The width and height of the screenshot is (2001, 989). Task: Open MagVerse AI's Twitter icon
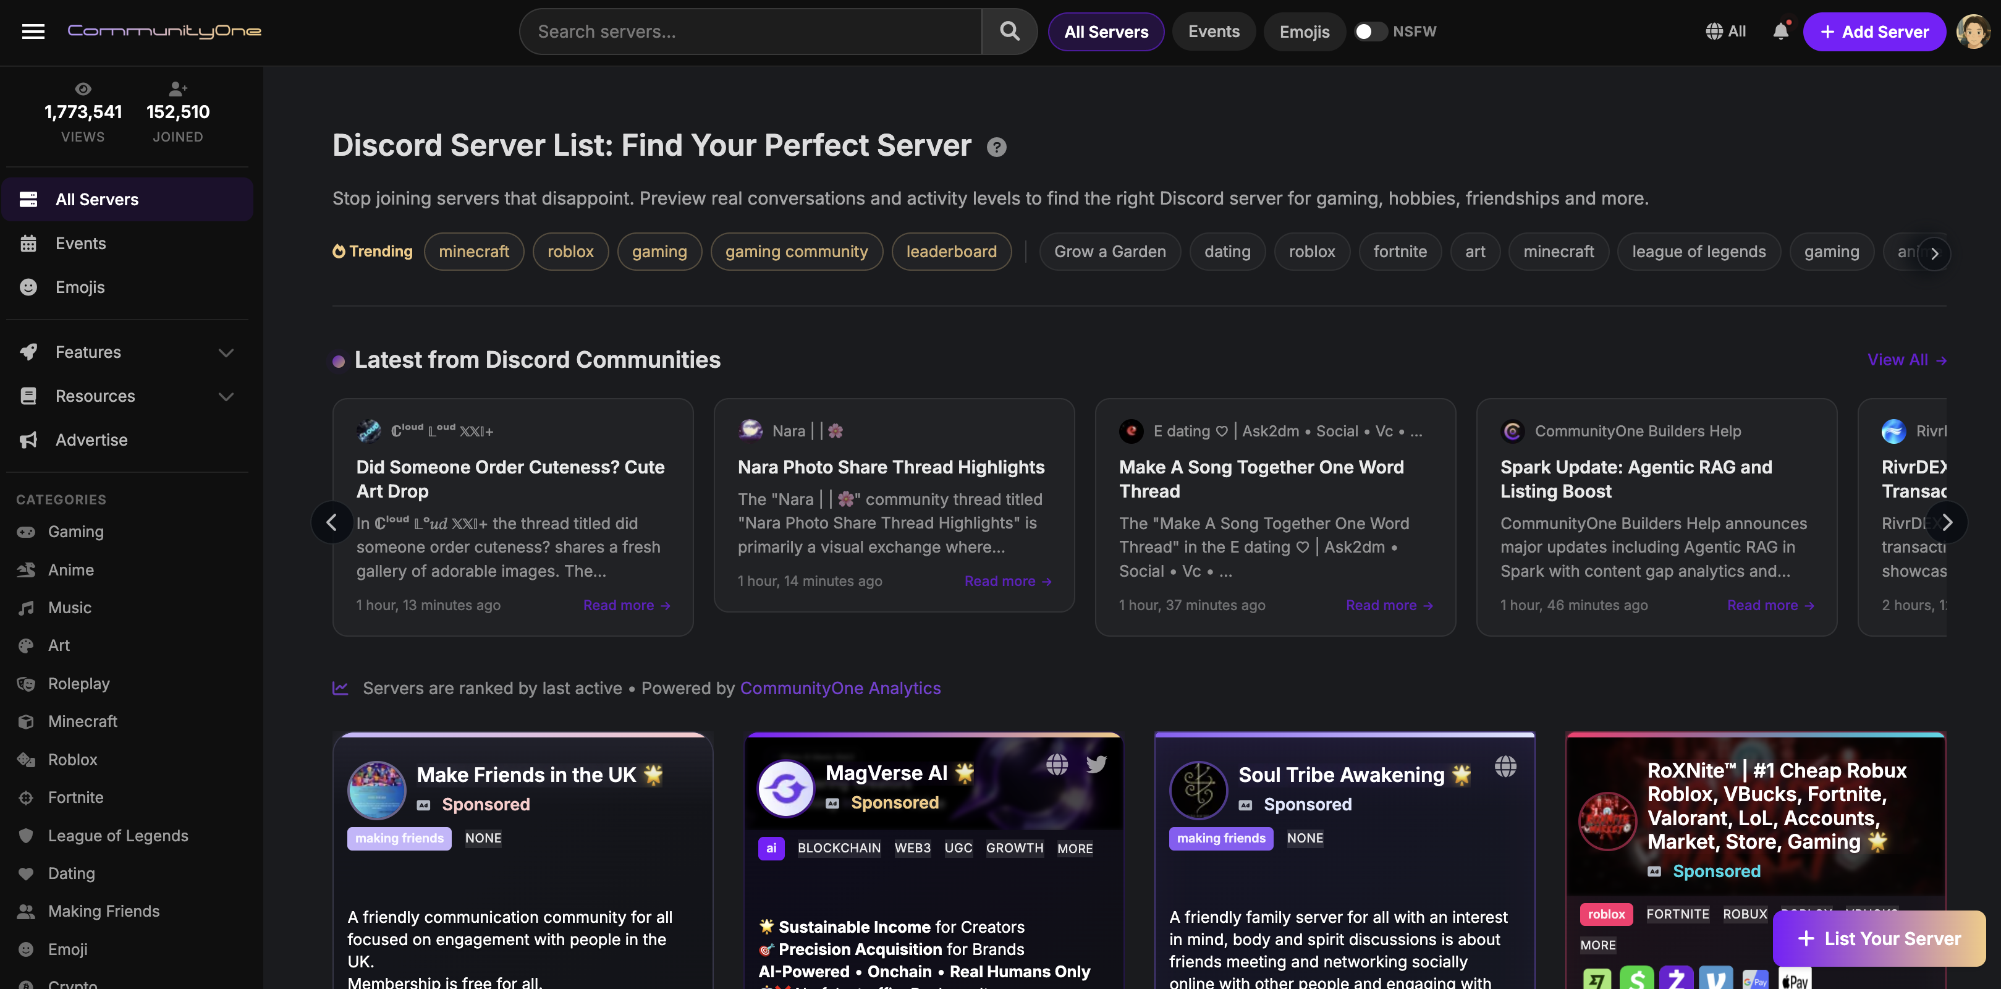(1098, 765)
